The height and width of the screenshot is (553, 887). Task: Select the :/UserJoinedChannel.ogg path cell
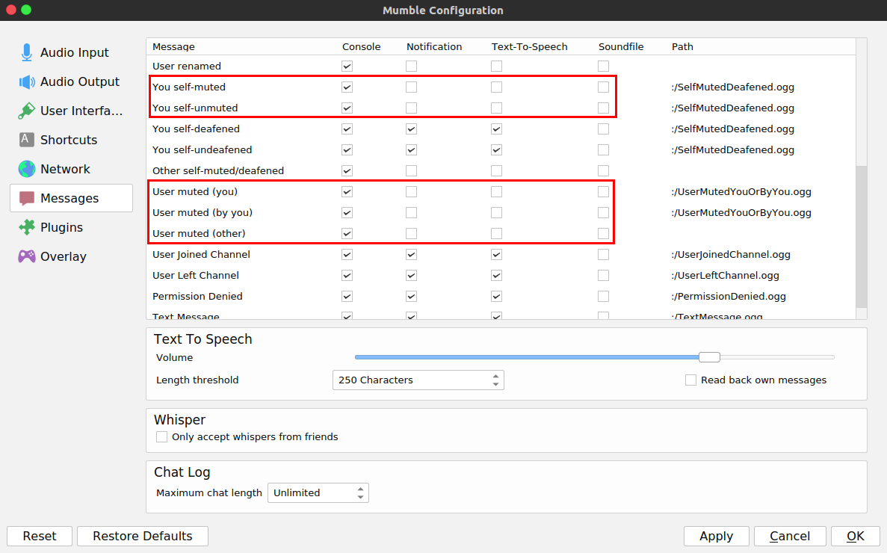point(731,254)
